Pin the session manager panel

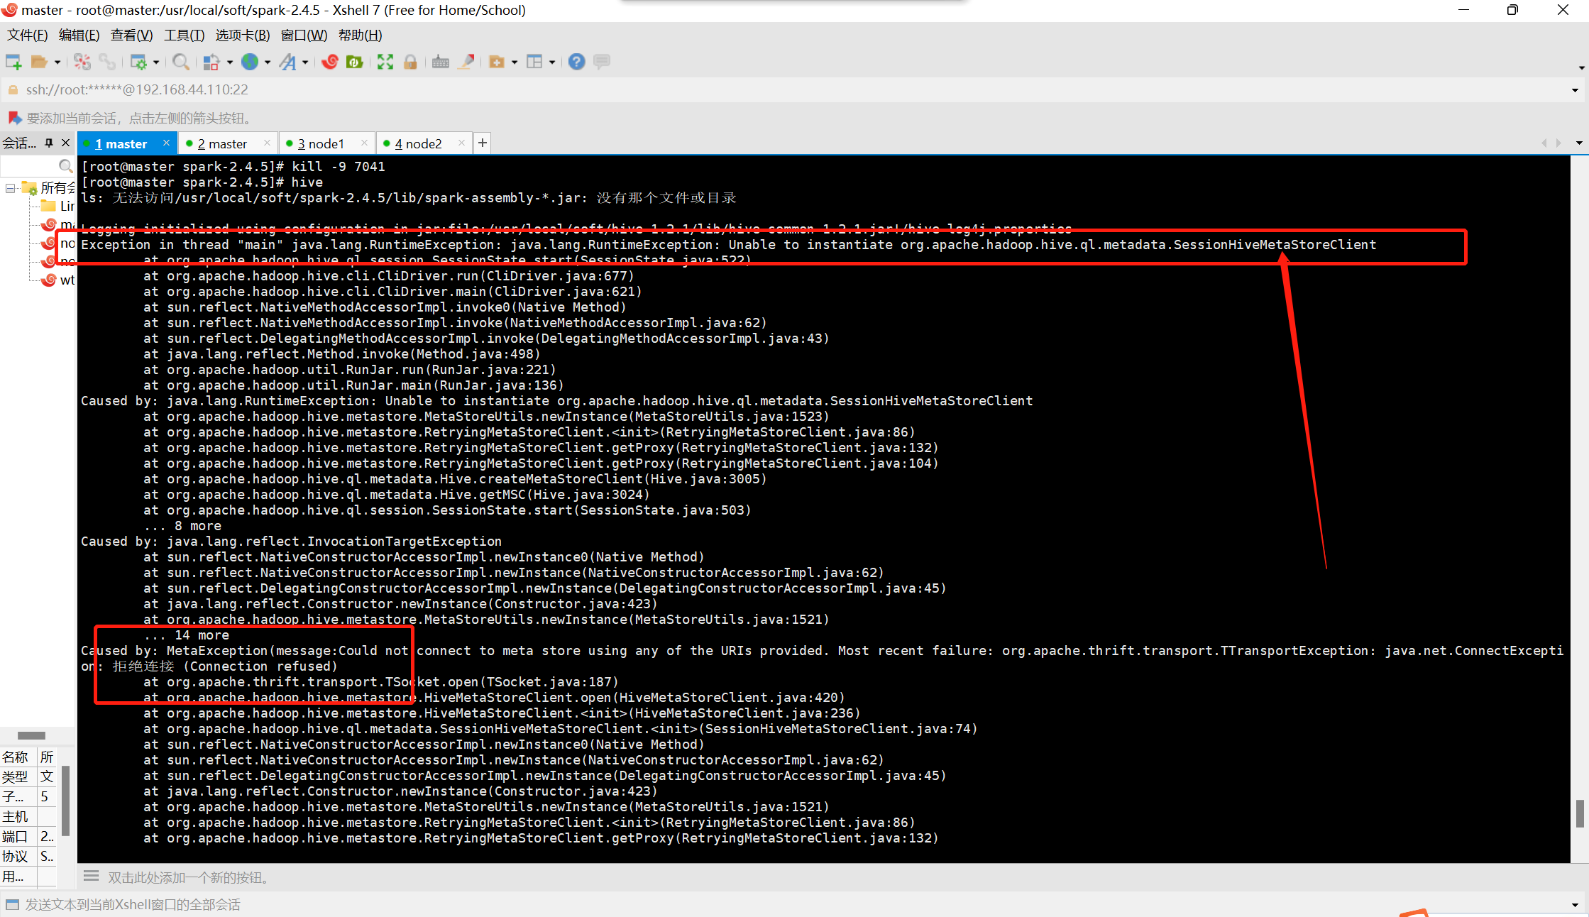tap(49, 143)
